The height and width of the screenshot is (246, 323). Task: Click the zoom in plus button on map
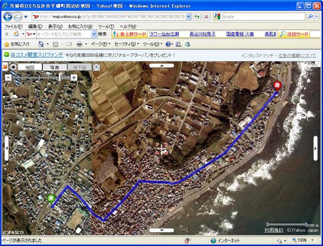point(74,77)
